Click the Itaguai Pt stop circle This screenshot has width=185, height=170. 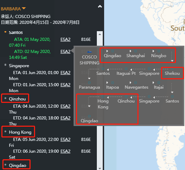click(126, 69)
